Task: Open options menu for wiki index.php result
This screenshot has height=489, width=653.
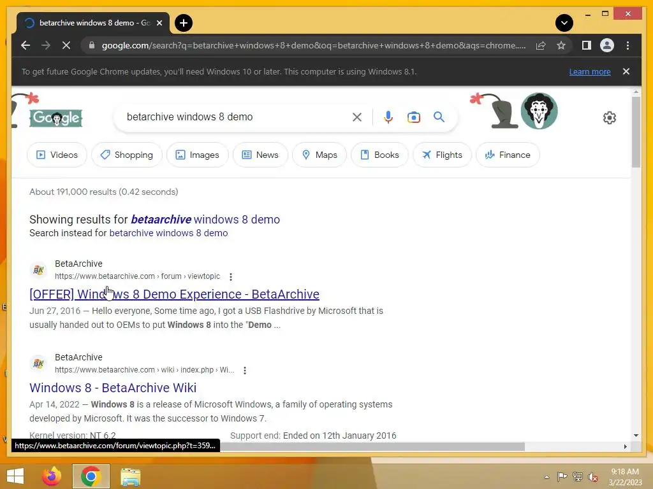Action: coord(245,370)
